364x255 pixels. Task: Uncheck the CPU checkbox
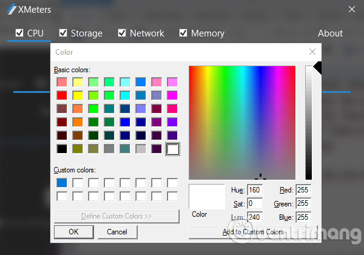point(19,33)
